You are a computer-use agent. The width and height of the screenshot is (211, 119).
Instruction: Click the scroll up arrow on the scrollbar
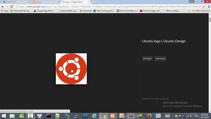210,15
